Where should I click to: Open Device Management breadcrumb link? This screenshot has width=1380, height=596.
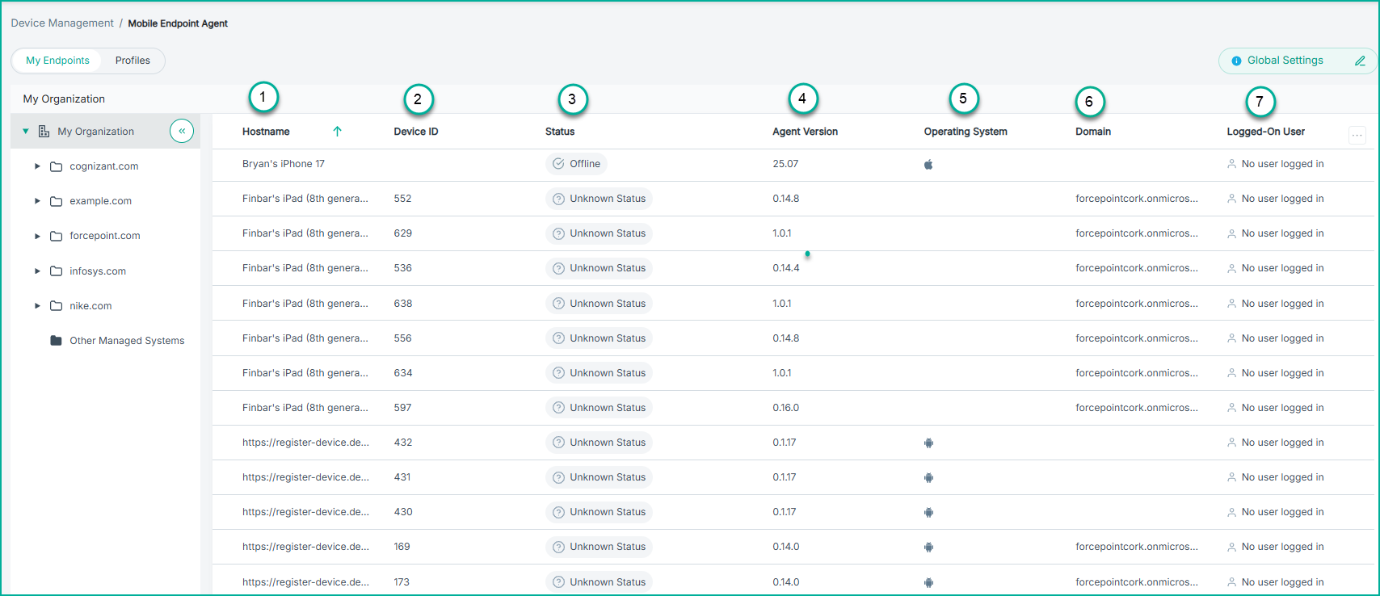62,23
